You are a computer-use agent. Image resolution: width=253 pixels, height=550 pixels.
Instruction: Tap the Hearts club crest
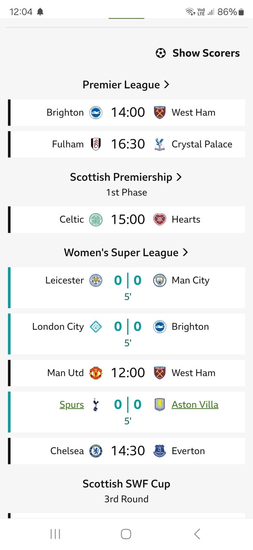(x=160, y=219)
